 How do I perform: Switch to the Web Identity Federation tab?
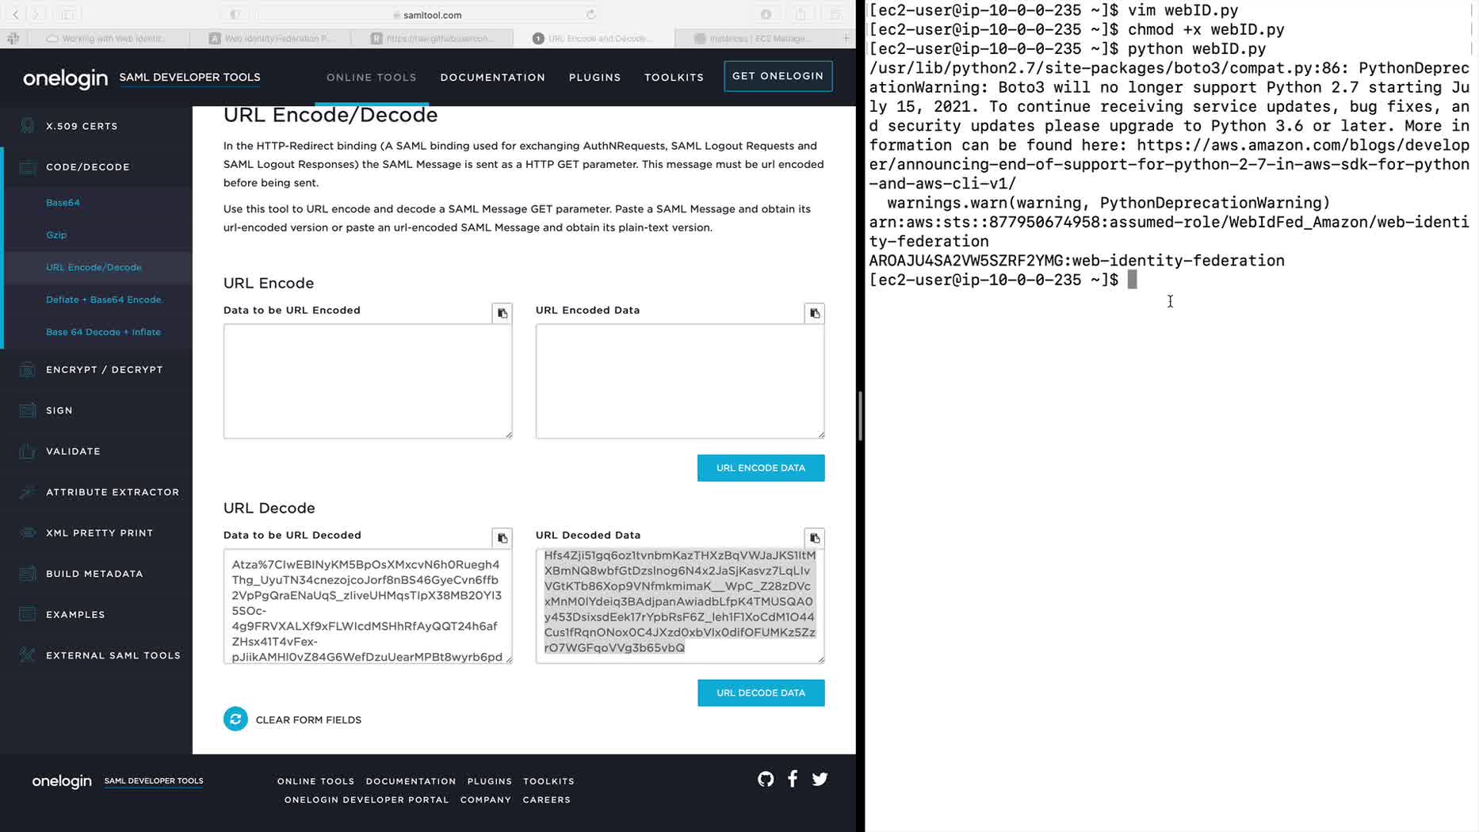tap(271, 38)
